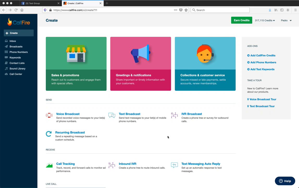Click the Recurring Broadcast refresh icon
This screenshot has height=188, width=299.
49,134
